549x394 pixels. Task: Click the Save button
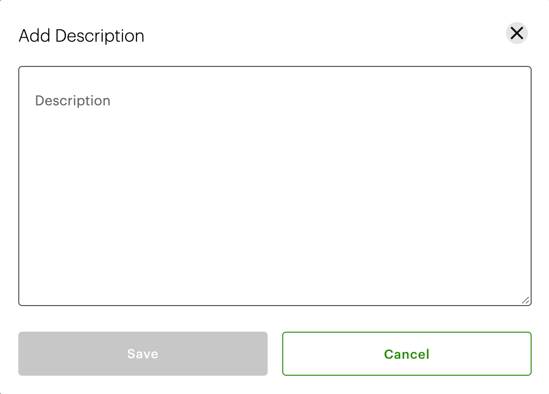tap(143, 353)
